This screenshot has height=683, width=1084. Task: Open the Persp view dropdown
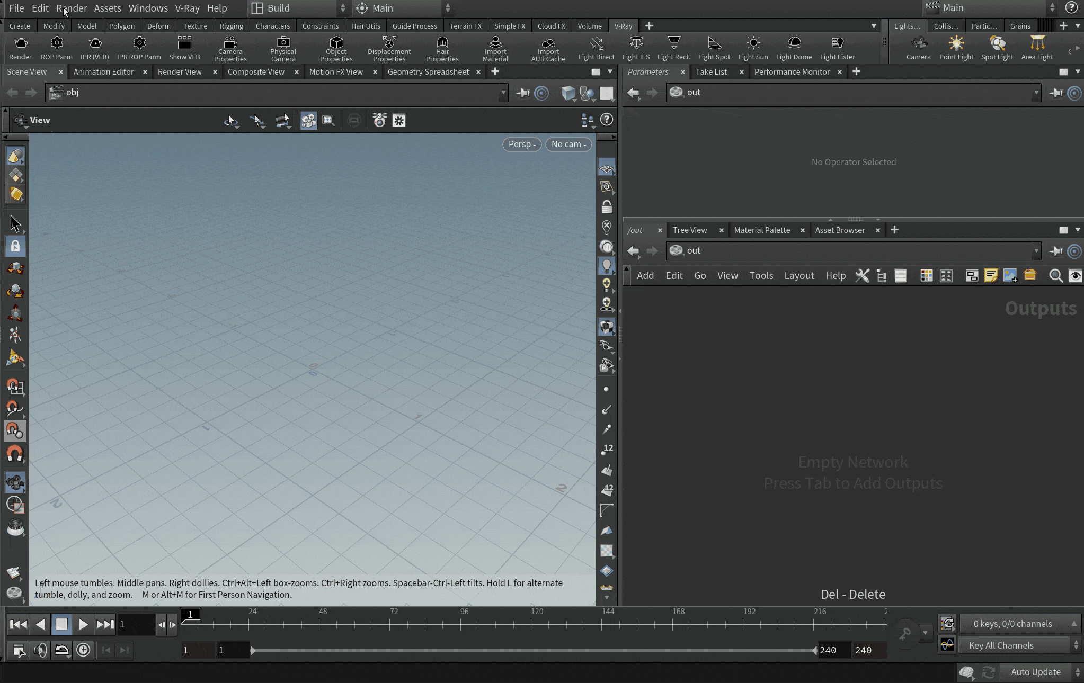pos(521,144)
